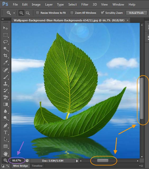Select the Clone Stamp tool

pos(5,84)
